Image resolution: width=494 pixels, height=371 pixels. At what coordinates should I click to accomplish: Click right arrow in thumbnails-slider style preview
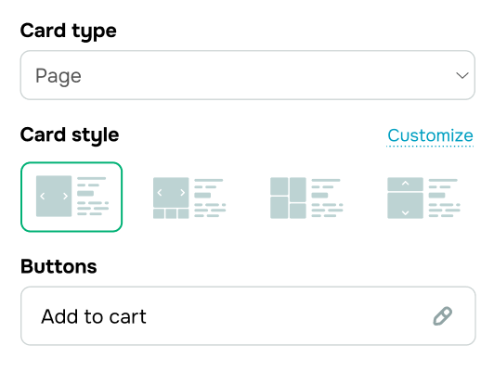tap(182, 193)
